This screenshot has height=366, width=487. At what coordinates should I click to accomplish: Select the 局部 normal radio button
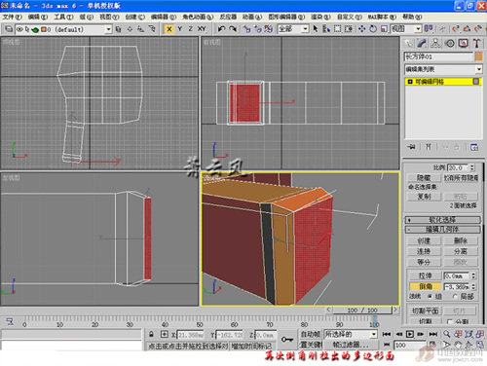(x=455, y=296)
